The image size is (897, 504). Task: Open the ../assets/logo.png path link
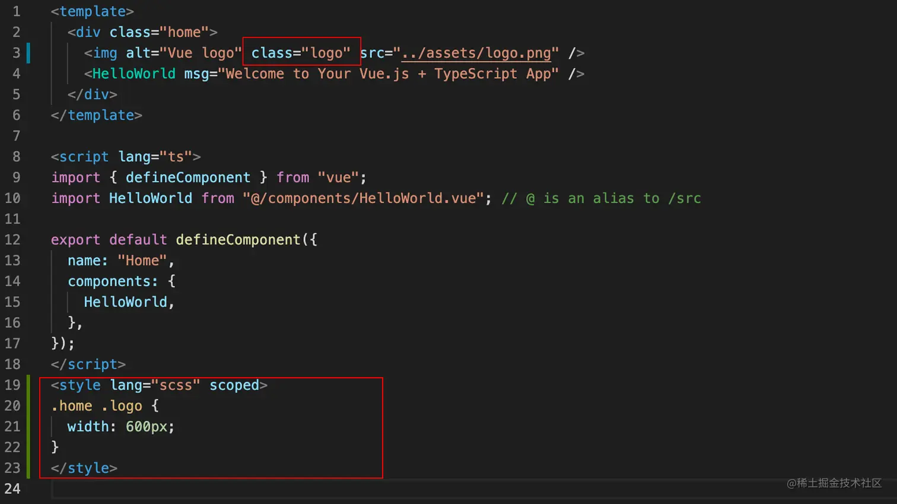[x=476, y=53]
